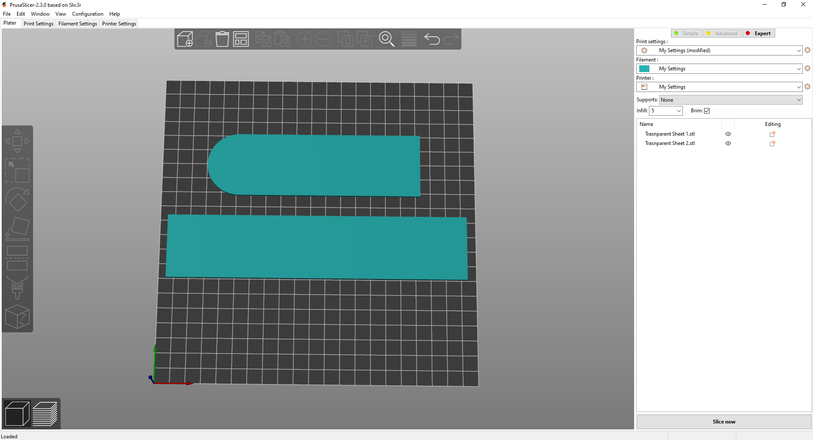Uncheck the Brim checkbox

(x=707, y=111)
